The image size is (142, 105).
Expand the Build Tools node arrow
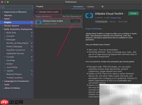[x=5, y=33]
